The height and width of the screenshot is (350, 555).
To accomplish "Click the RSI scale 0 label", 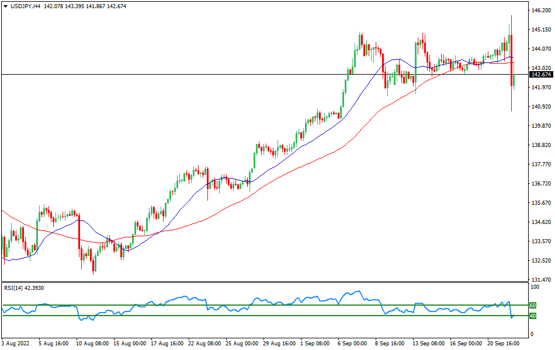I will click(531, 334).
